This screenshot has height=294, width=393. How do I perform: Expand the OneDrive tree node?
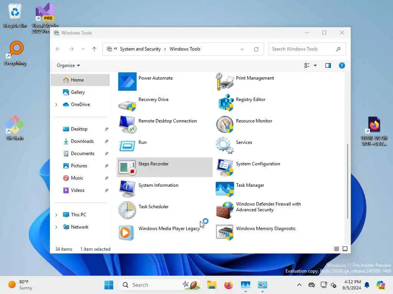click(x=56, y=105)
